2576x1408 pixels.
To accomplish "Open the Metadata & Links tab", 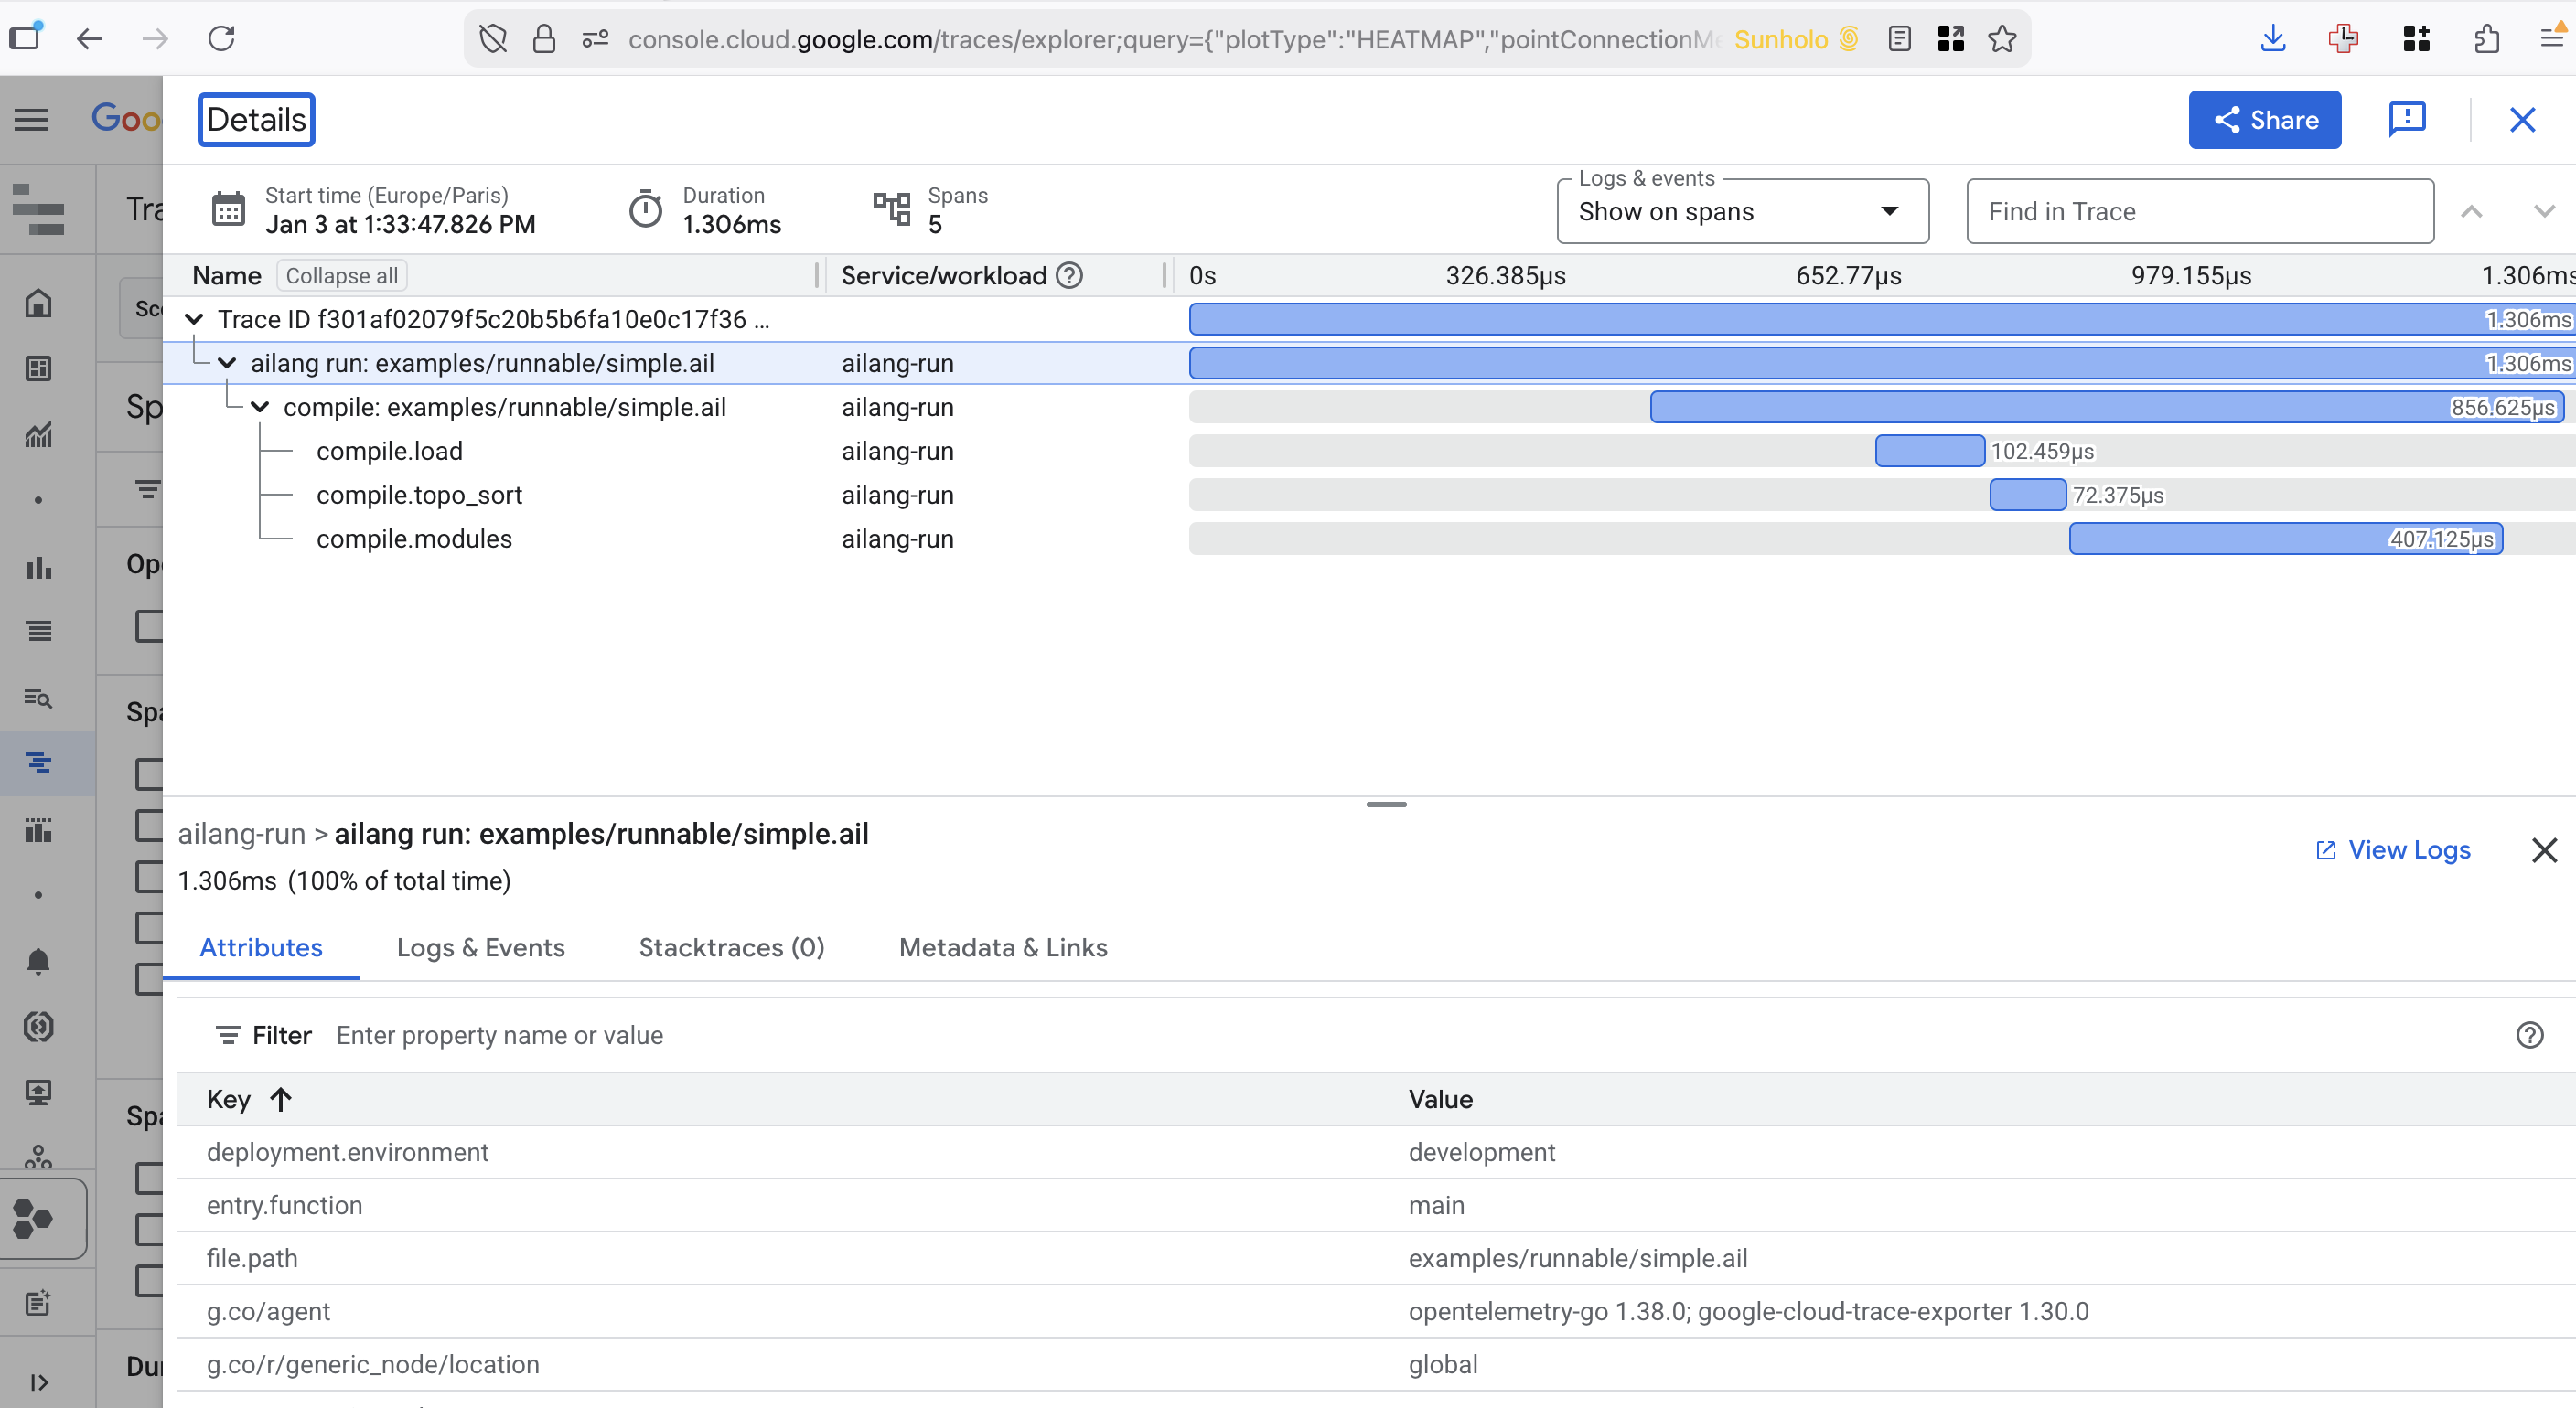I will [x=1002, y=947].
